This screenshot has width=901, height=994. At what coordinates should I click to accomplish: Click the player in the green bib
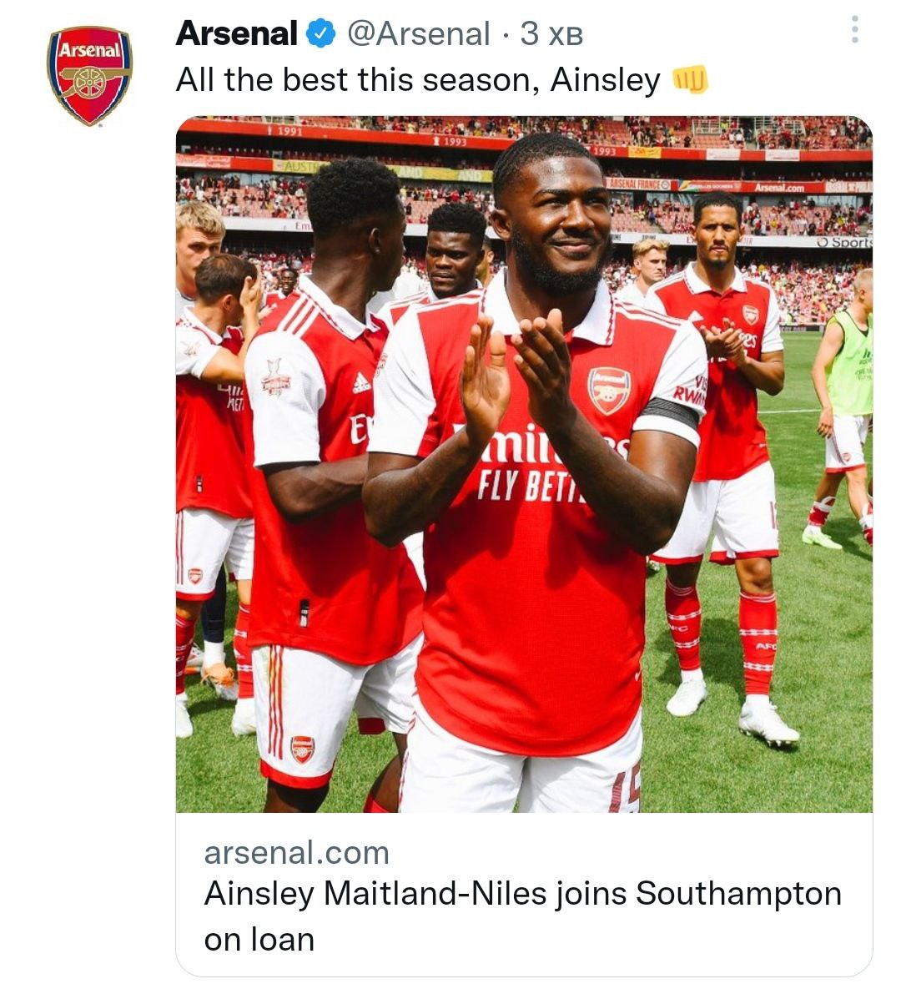847,376
